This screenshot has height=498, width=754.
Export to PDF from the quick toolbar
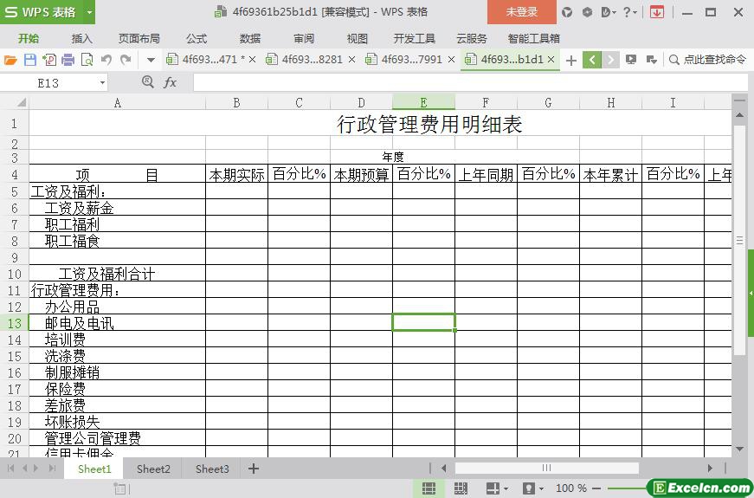click(x=49, y=60)
